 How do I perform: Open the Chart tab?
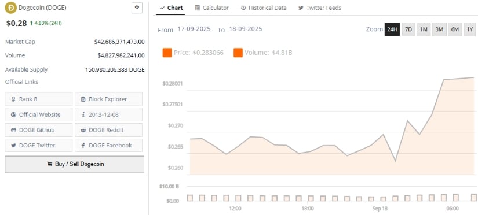(x=172, y=8)
